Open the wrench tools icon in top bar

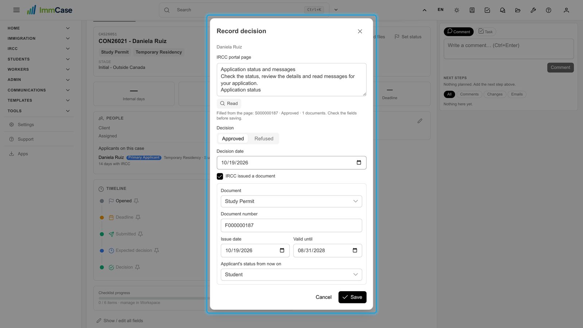(533, 10)
